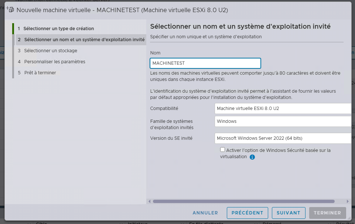Cancel the wizard with ANNULER
The height and width of the screenshot is (224, 355).
coord(205,213)
